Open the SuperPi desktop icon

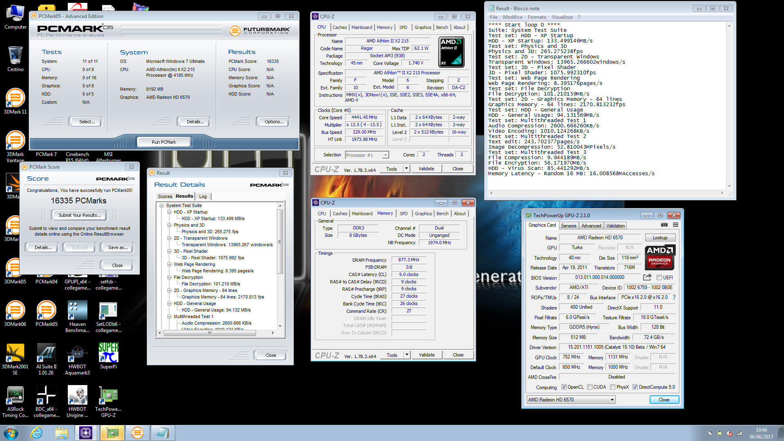(109, 356)
